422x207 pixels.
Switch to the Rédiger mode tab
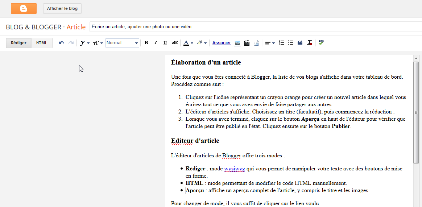pyautogui.click(x=18, y=43)
